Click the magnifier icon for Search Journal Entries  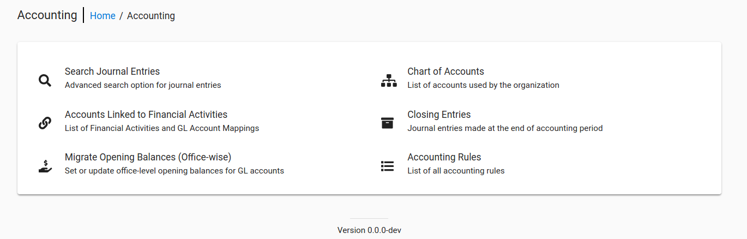pyautogui.click(x=45, y=80)
